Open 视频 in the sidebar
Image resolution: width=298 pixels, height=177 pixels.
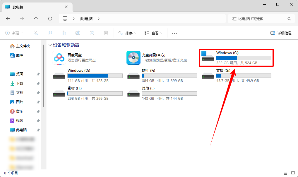(16, 121)
